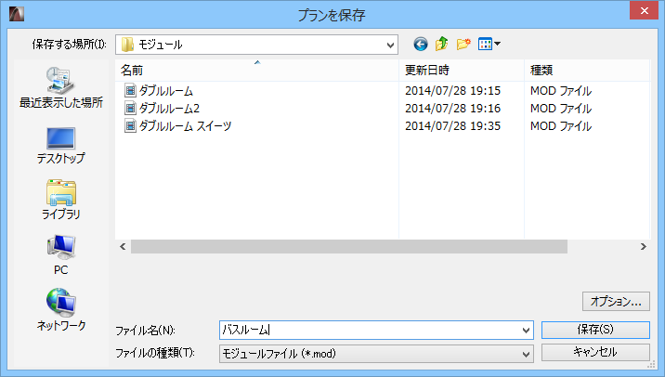Click MOD ファイル type for ダブルルーム2

(561, 109)
